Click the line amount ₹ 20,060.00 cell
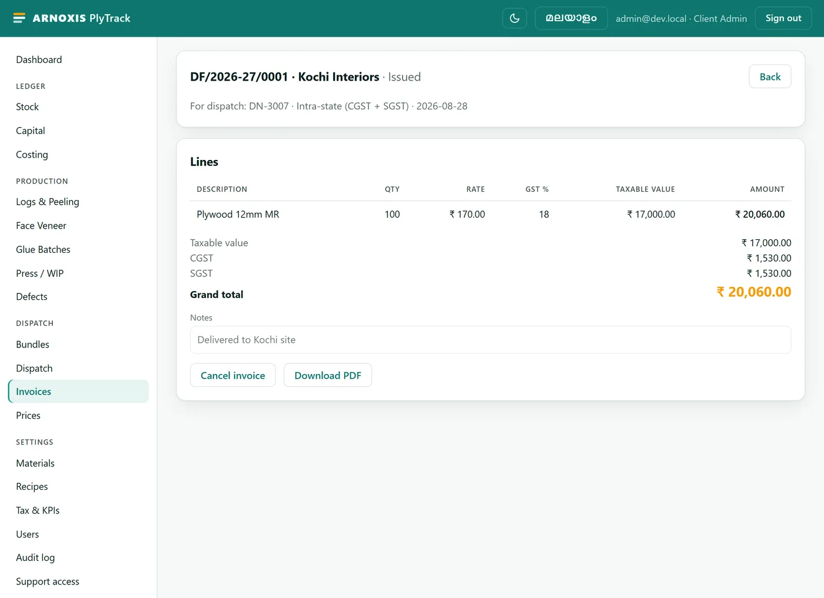The image size is (824, 598). pos(760,215)
